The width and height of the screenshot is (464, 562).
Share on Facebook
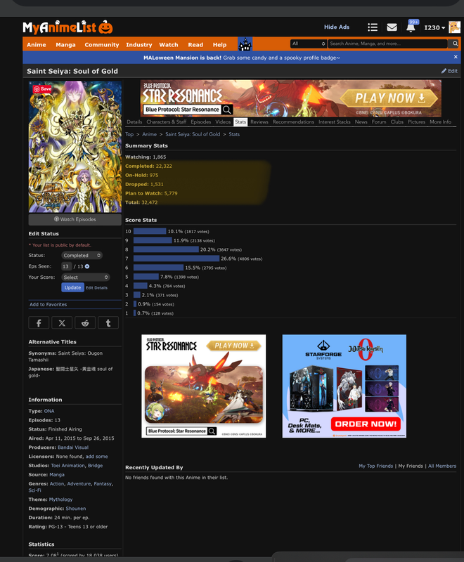39,323
